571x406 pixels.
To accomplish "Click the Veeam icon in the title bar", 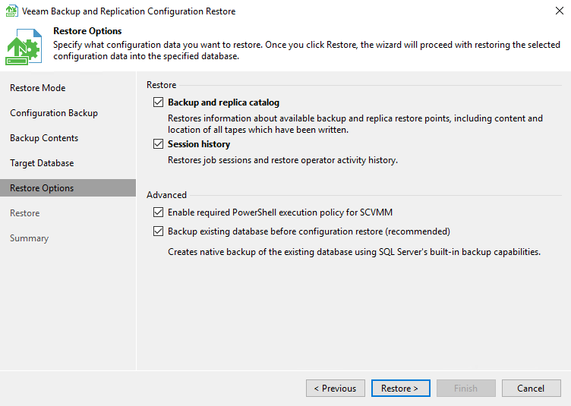I will tap(10, 11).
